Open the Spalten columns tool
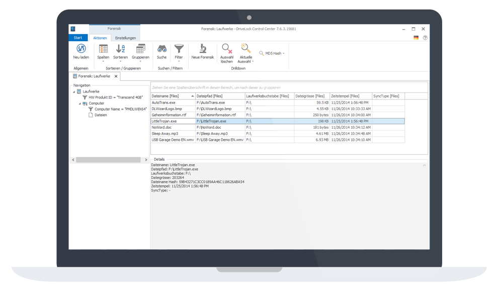 click(103, 49)
